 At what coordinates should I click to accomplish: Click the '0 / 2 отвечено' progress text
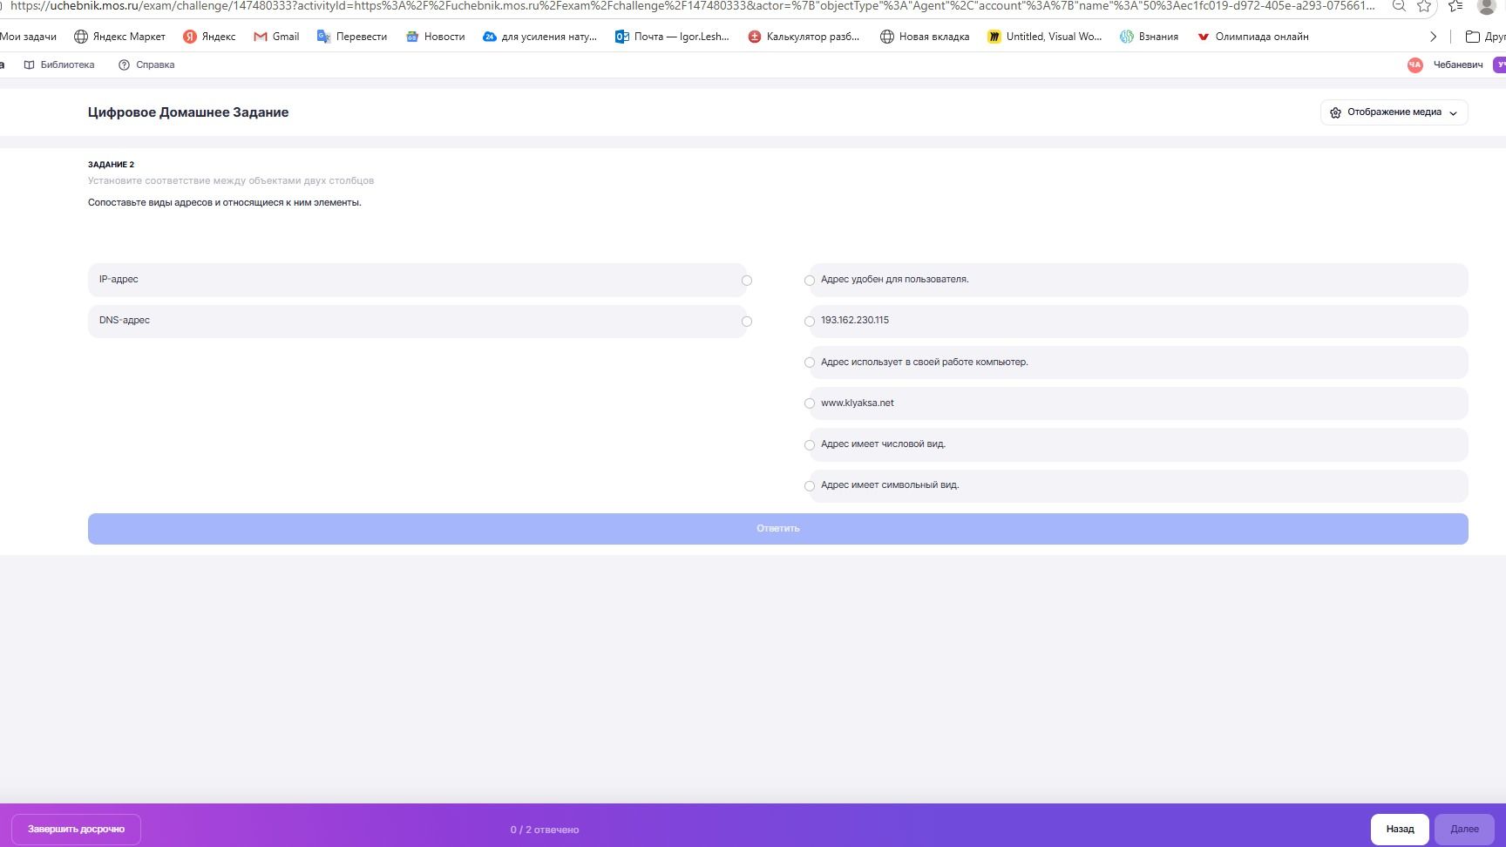pyautogui.click(x=545, y=830)
